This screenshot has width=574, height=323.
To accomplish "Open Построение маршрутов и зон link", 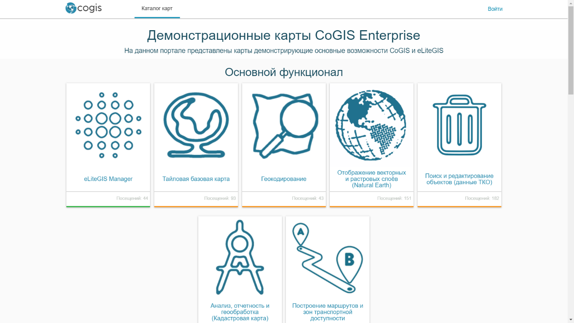I will (327, 312).
